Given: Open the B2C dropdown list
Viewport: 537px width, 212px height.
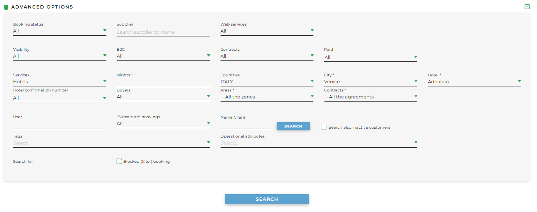Looking at the screenshot, I should pos(163,56).
